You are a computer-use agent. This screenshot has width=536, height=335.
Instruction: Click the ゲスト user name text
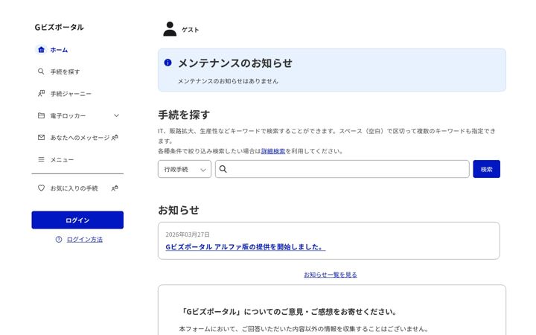(x=191, y=30)
